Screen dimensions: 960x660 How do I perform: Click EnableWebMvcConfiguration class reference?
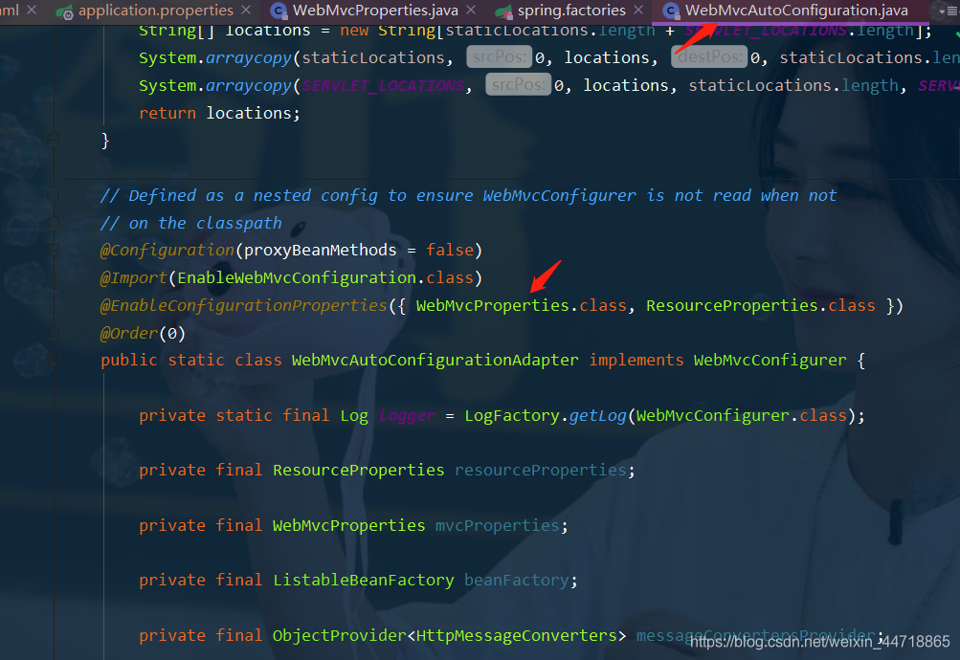[297, 277]
